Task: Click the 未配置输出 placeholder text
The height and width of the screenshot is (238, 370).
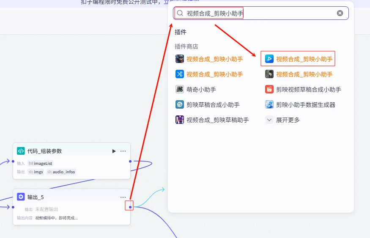Action: pos(47,209)
